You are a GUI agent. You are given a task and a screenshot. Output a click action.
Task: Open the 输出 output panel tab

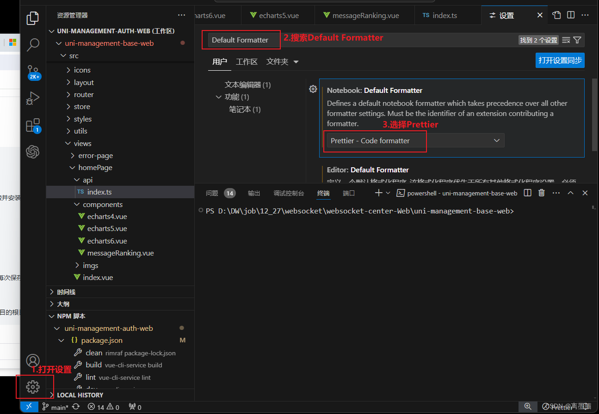254,193
